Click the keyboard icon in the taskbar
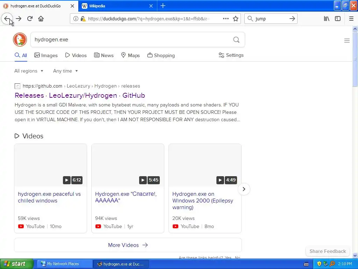Viewport: 358px width, 269px height. [x=306, y=264]
